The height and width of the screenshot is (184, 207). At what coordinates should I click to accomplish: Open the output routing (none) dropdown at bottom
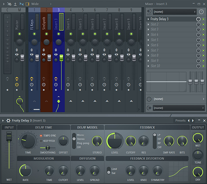[x=179, y=108]
